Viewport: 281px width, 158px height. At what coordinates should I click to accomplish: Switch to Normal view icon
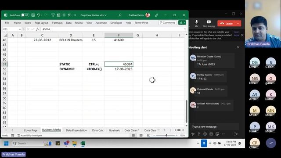pos(133,135)
